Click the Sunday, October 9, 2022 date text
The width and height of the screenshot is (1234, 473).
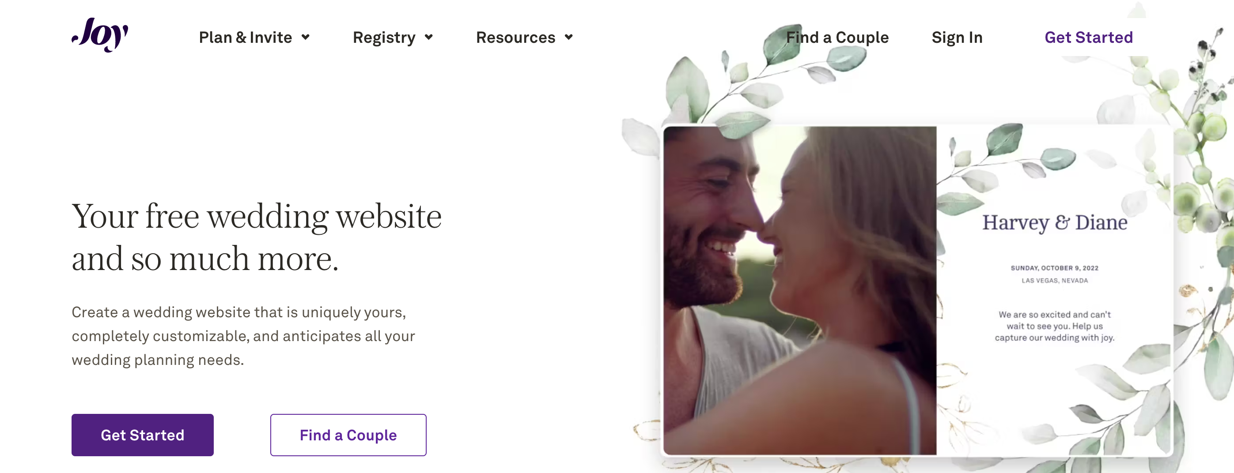(x=1054, y=268)
